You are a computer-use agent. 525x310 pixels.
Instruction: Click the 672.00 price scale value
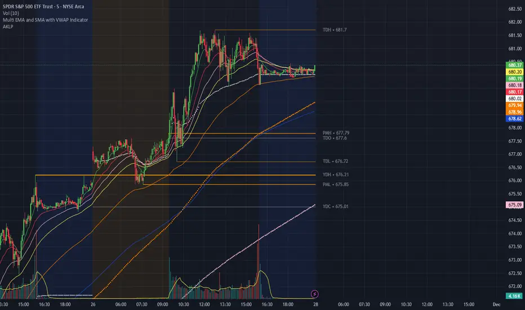tap(515, 286)
